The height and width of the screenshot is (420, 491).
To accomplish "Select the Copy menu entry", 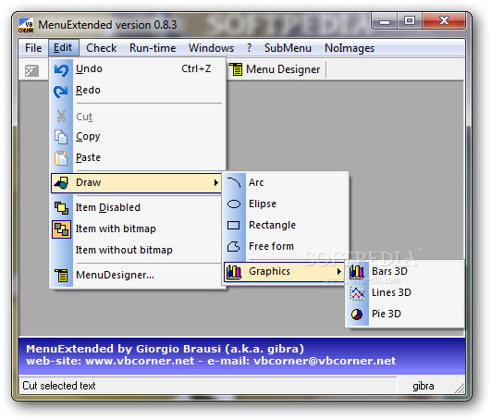I will (136, 137).
